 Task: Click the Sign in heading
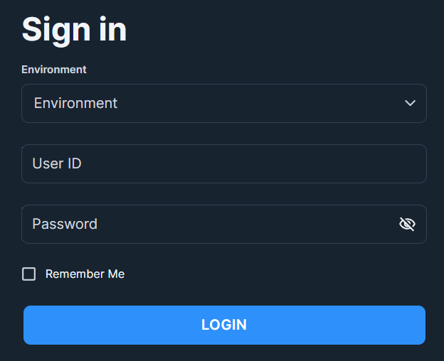[x=74, y=30]
